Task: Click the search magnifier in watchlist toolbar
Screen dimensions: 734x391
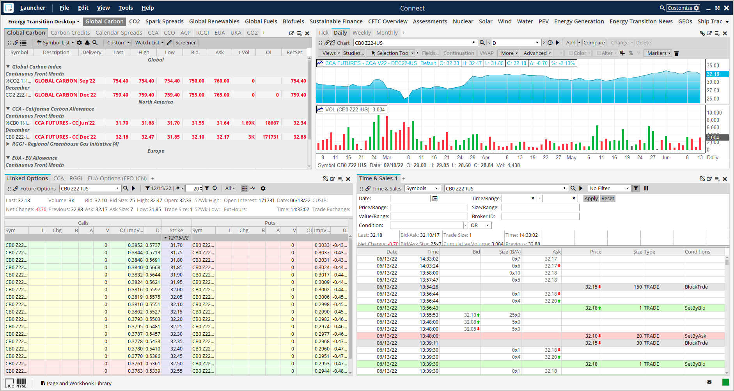Action: click(95, 43)
